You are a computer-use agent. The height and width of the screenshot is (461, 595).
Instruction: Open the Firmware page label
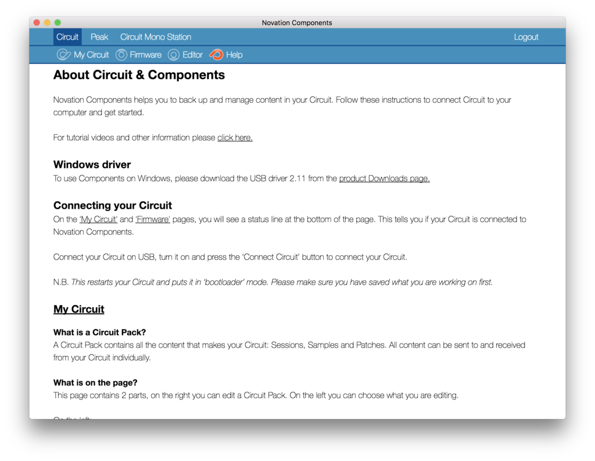coord(145,55)
